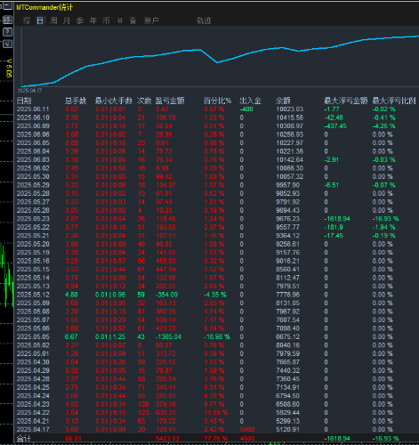Screen dimensions: 419x445
Task: Click the 图 chart icon in left sidebar
Action: tap(7, 20)
